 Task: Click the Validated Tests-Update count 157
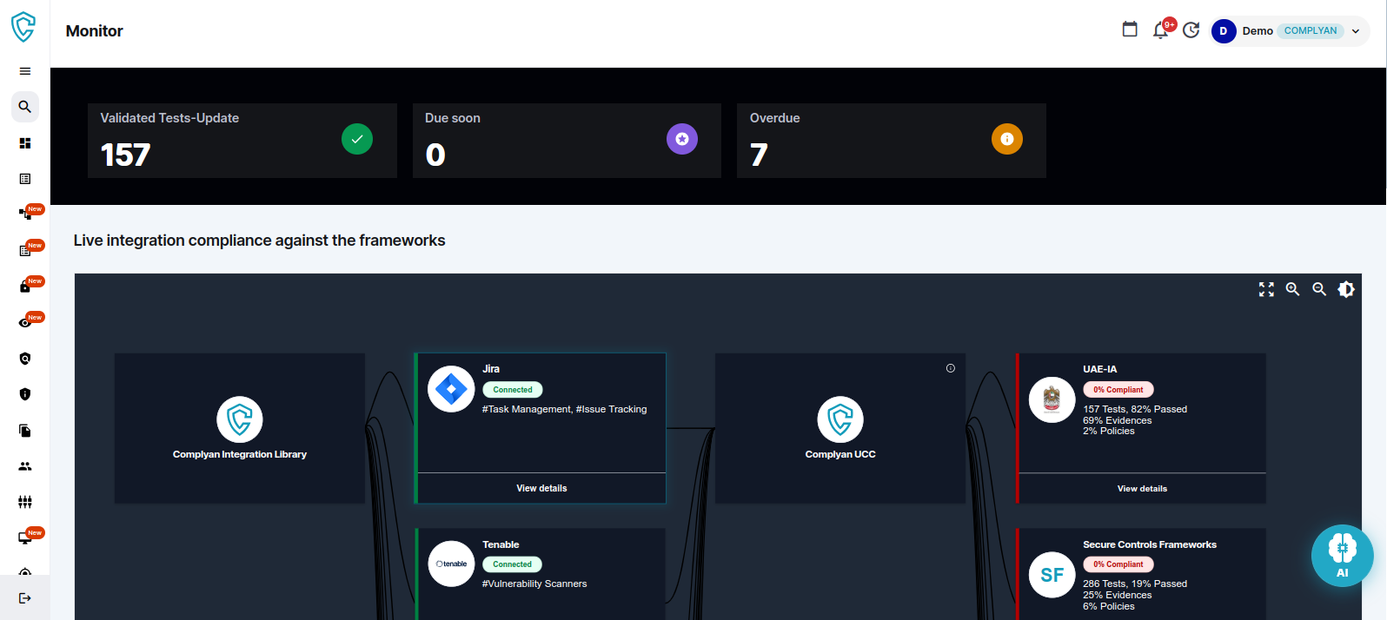(x=125, y=155)
